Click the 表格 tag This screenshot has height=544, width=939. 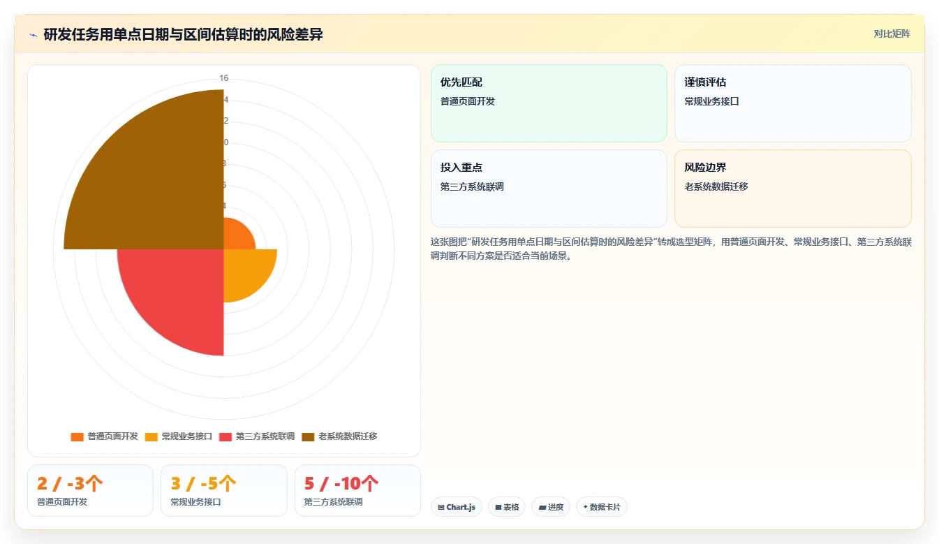click(x=507, y=507)
